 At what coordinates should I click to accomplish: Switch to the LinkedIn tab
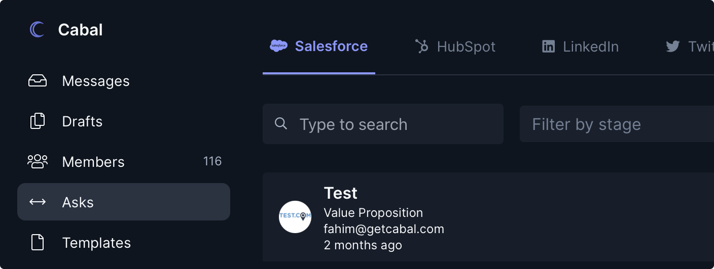pos(580,47)
